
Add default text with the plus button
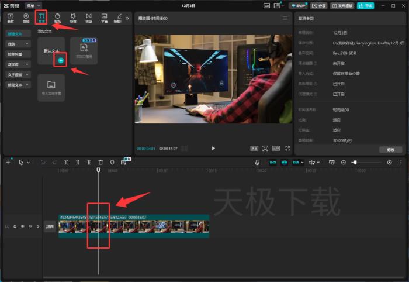61,61
